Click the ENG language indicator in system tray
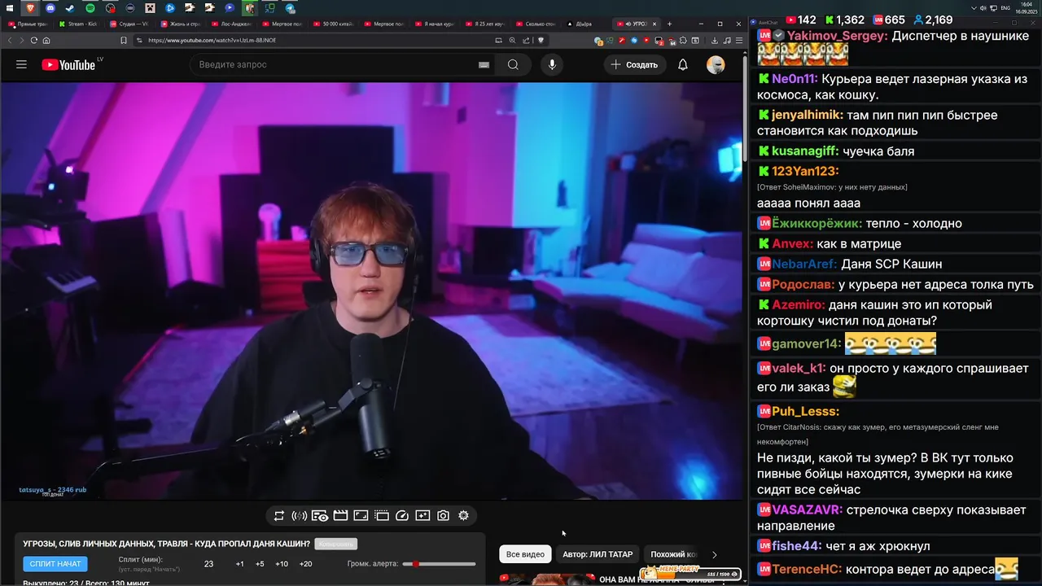 click(x=1005, y=8)
